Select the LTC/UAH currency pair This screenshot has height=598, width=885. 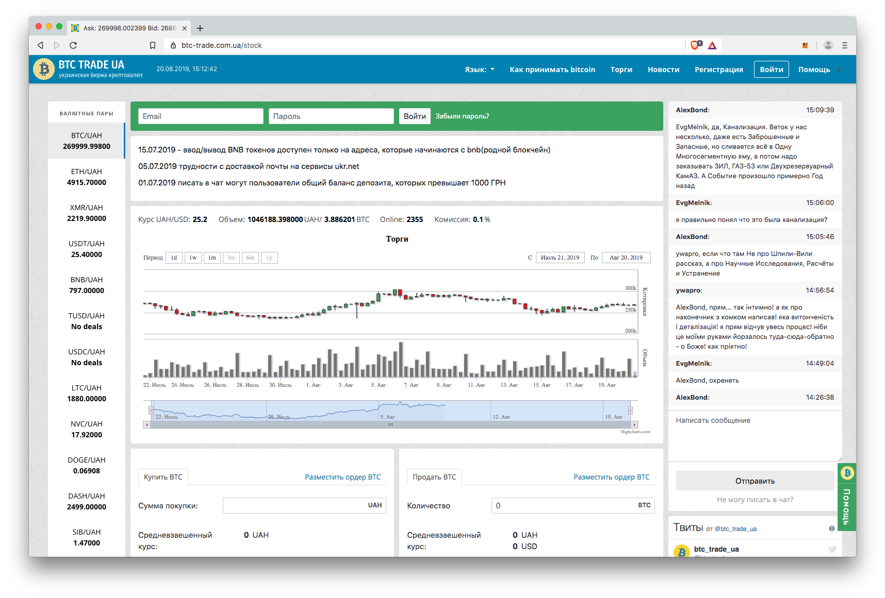click(87, 393)
